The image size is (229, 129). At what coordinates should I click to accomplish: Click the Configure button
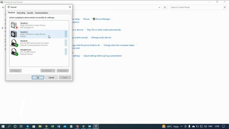[15, 71]
